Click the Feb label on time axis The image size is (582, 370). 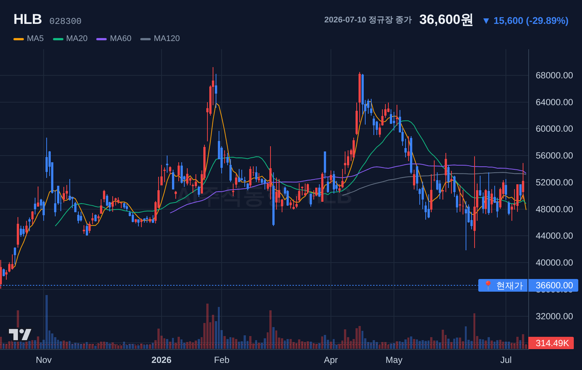[x=222, y=360]
